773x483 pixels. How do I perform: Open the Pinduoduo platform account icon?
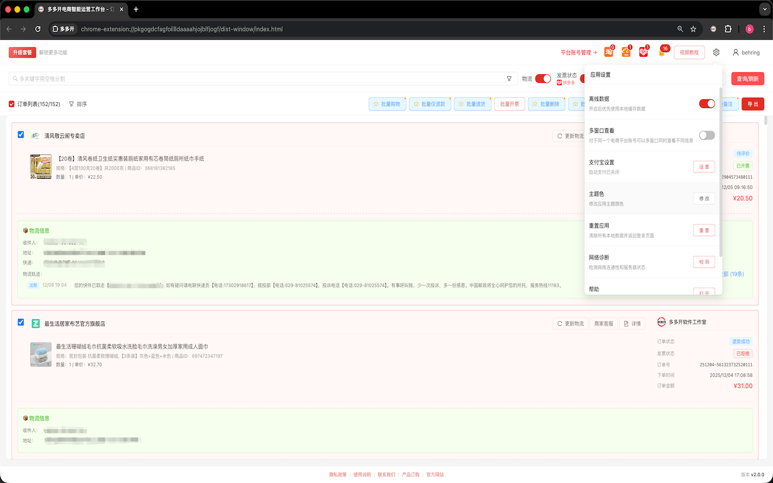644,53
